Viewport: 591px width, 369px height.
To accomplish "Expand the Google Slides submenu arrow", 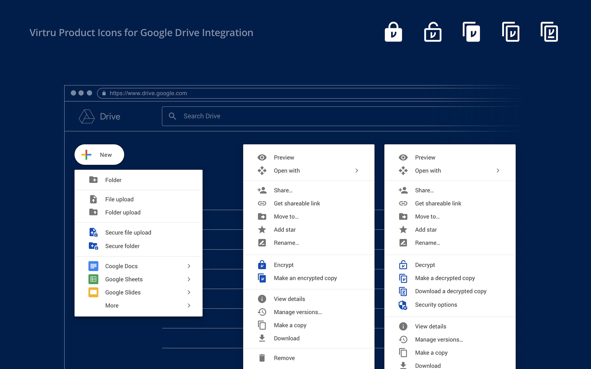I will tap(189, 292).
